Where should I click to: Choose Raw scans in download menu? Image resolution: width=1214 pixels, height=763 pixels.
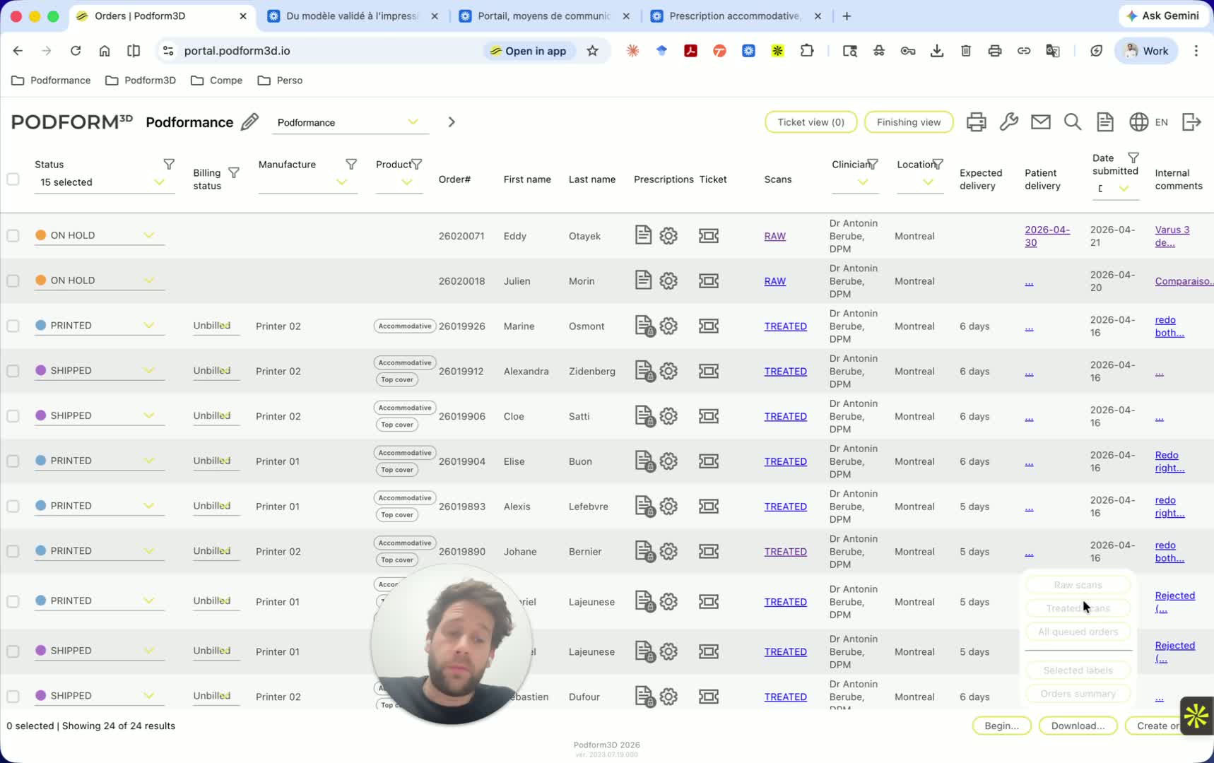(1078, 585)
